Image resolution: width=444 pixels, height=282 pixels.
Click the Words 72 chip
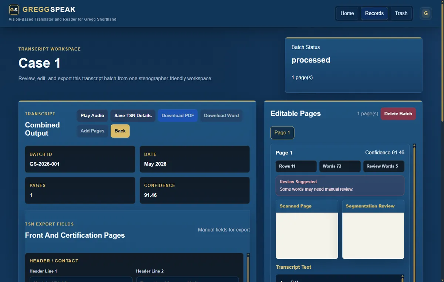[x=340, y=166]
